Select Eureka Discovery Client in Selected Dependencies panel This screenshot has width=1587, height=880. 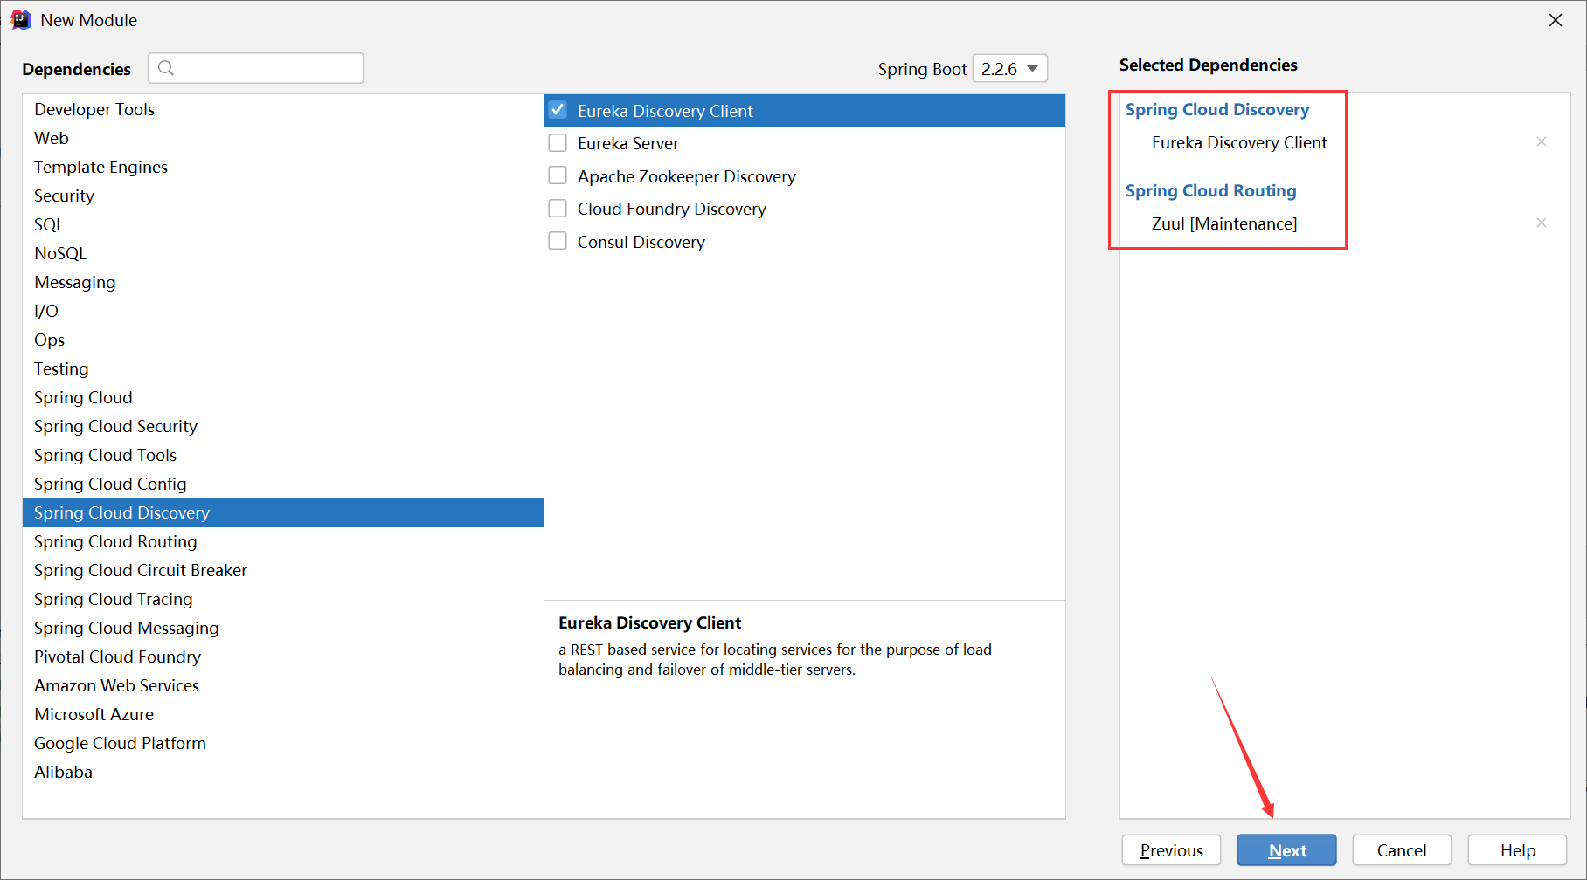1239,142
